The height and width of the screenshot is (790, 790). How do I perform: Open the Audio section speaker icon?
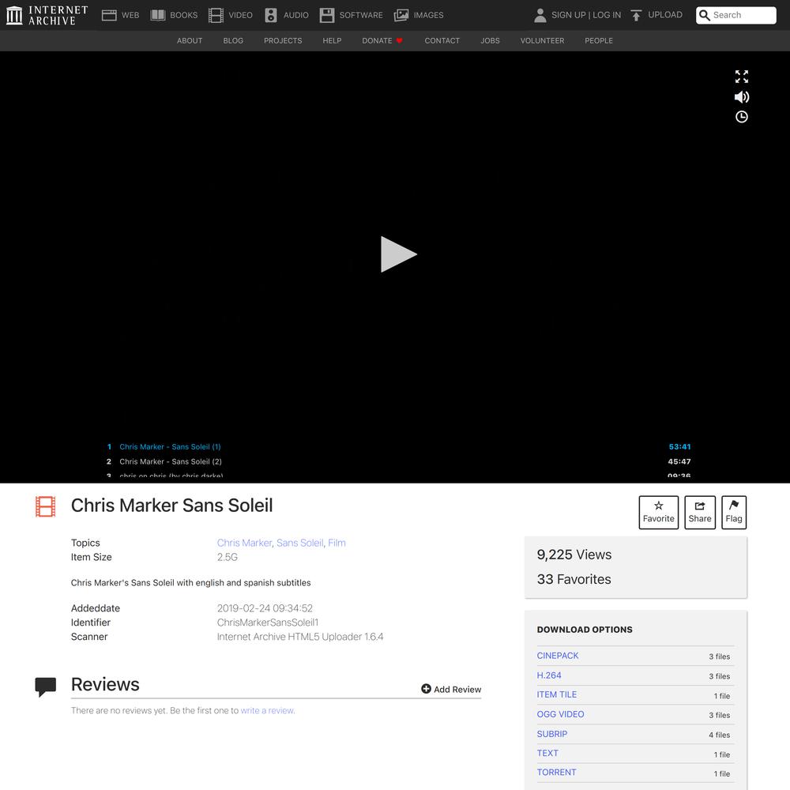(x=270, y=15)
